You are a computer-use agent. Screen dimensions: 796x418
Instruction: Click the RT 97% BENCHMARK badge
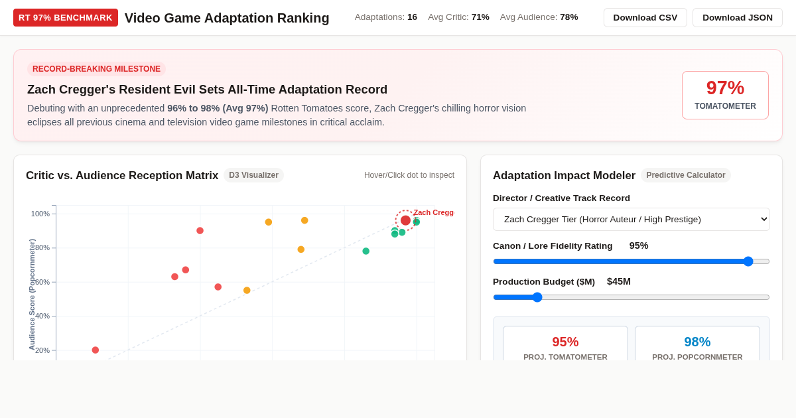(66, 17)
